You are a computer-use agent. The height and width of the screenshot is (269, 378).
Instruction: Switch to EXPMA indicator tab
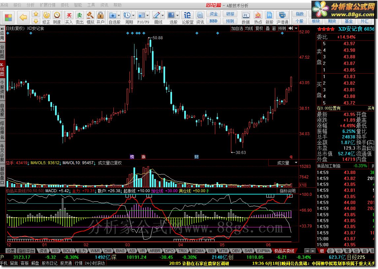263,251
